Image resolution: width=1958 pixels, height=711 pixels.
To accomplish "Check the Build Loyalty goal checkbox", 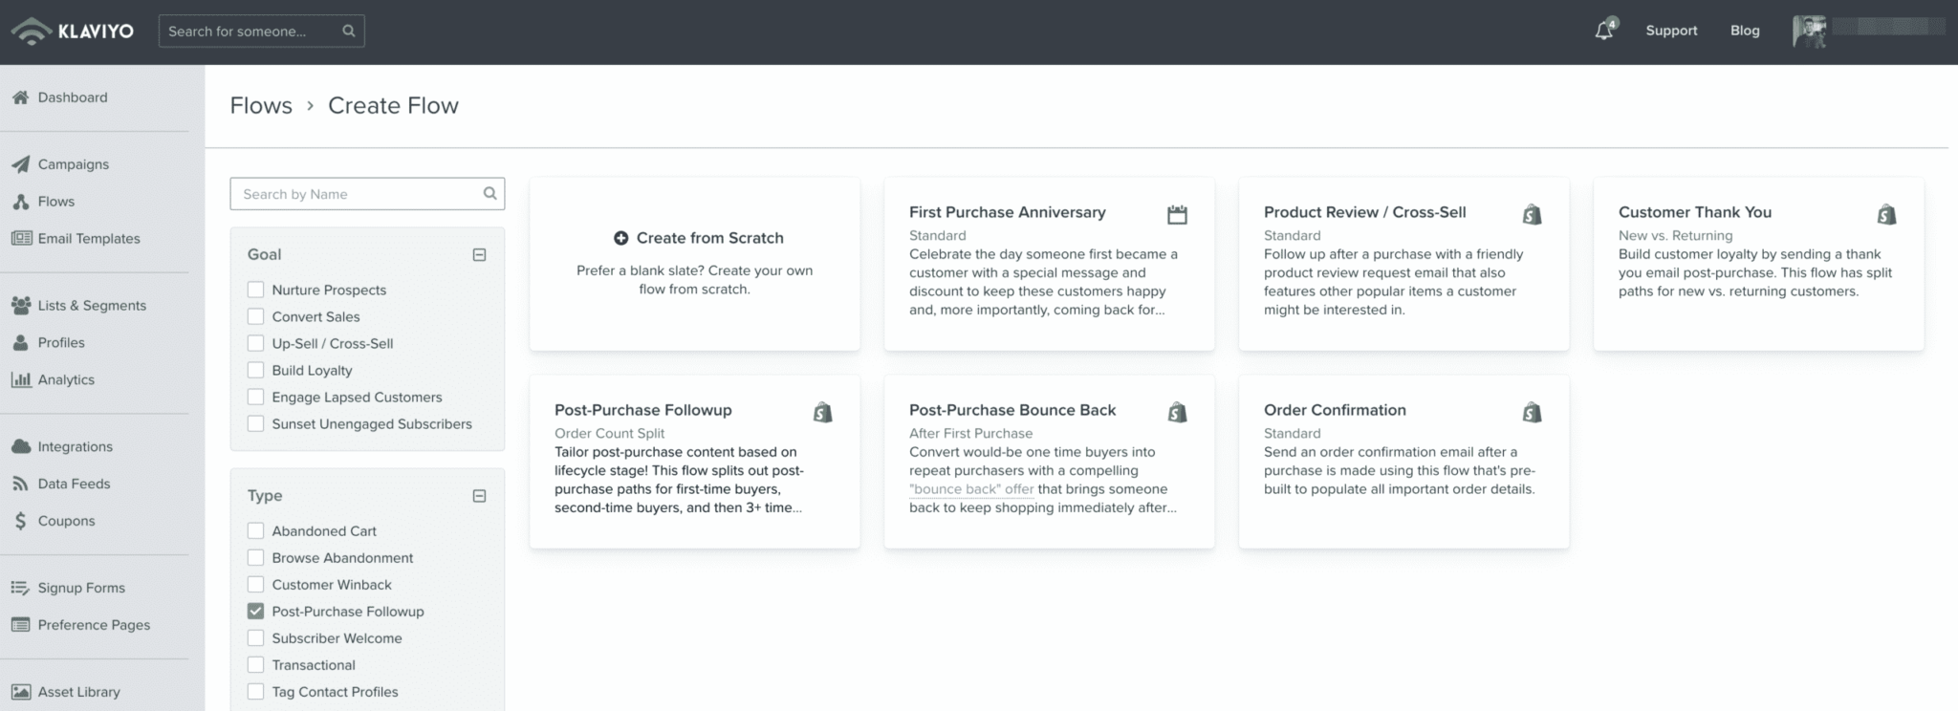I will [255, 371].
